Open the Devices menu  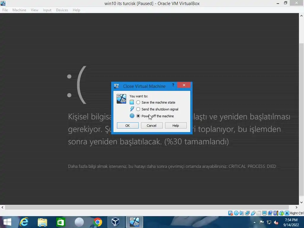pyautogui.click(x=62, y=10)
